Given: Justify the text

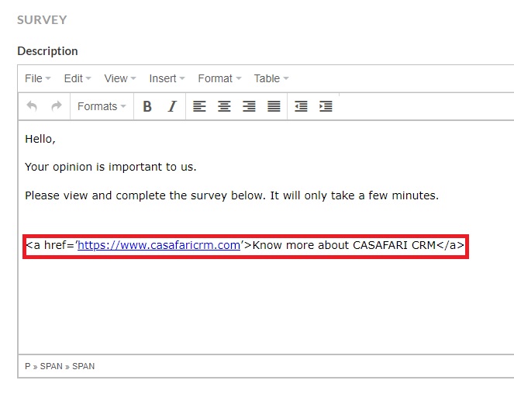Looking at the screenshot, I should pos(274,106).
